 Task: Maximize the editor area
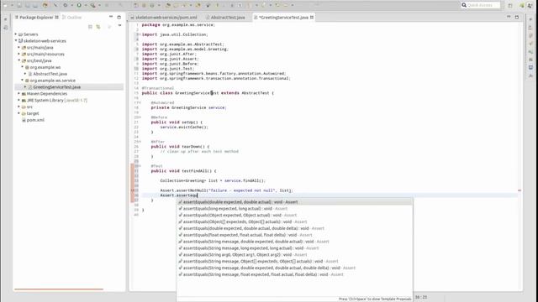click(517, 17)
